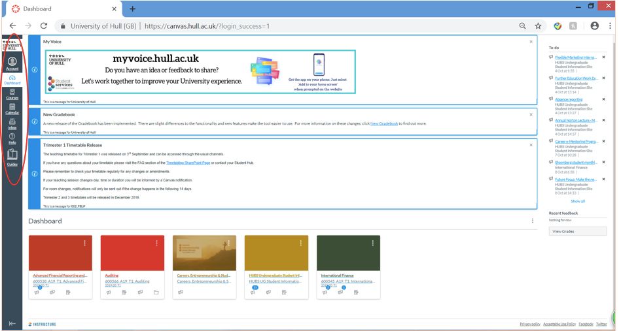Open Bloomberg student monthly to-do item

point(576,163)
